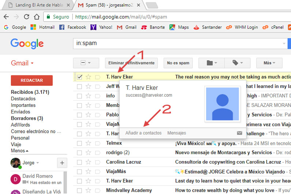This screenshot has width=291, height=194.
Task: Select the Spam (58) browser tab
Action: pyautogui.click(x=109, y=5)
